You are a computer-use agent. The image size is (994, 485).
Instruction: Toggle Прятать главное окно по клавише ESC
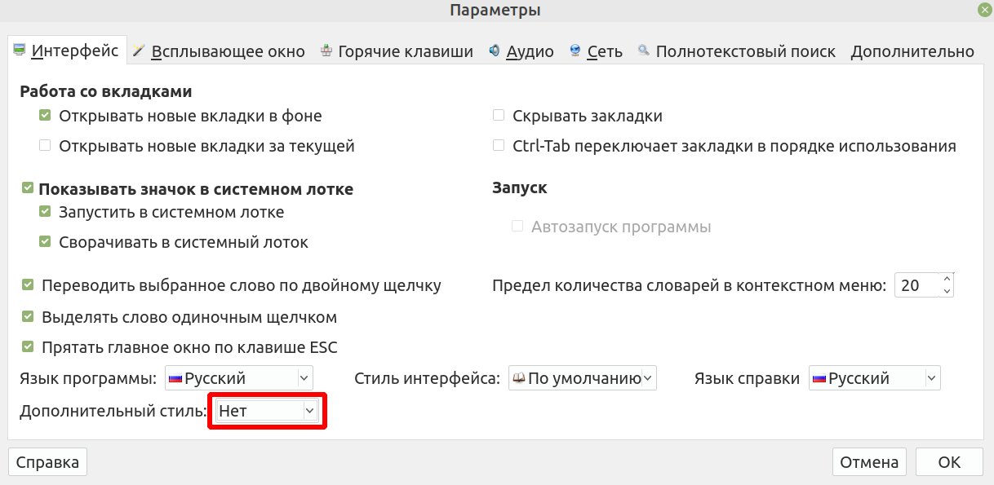[180, 347]
